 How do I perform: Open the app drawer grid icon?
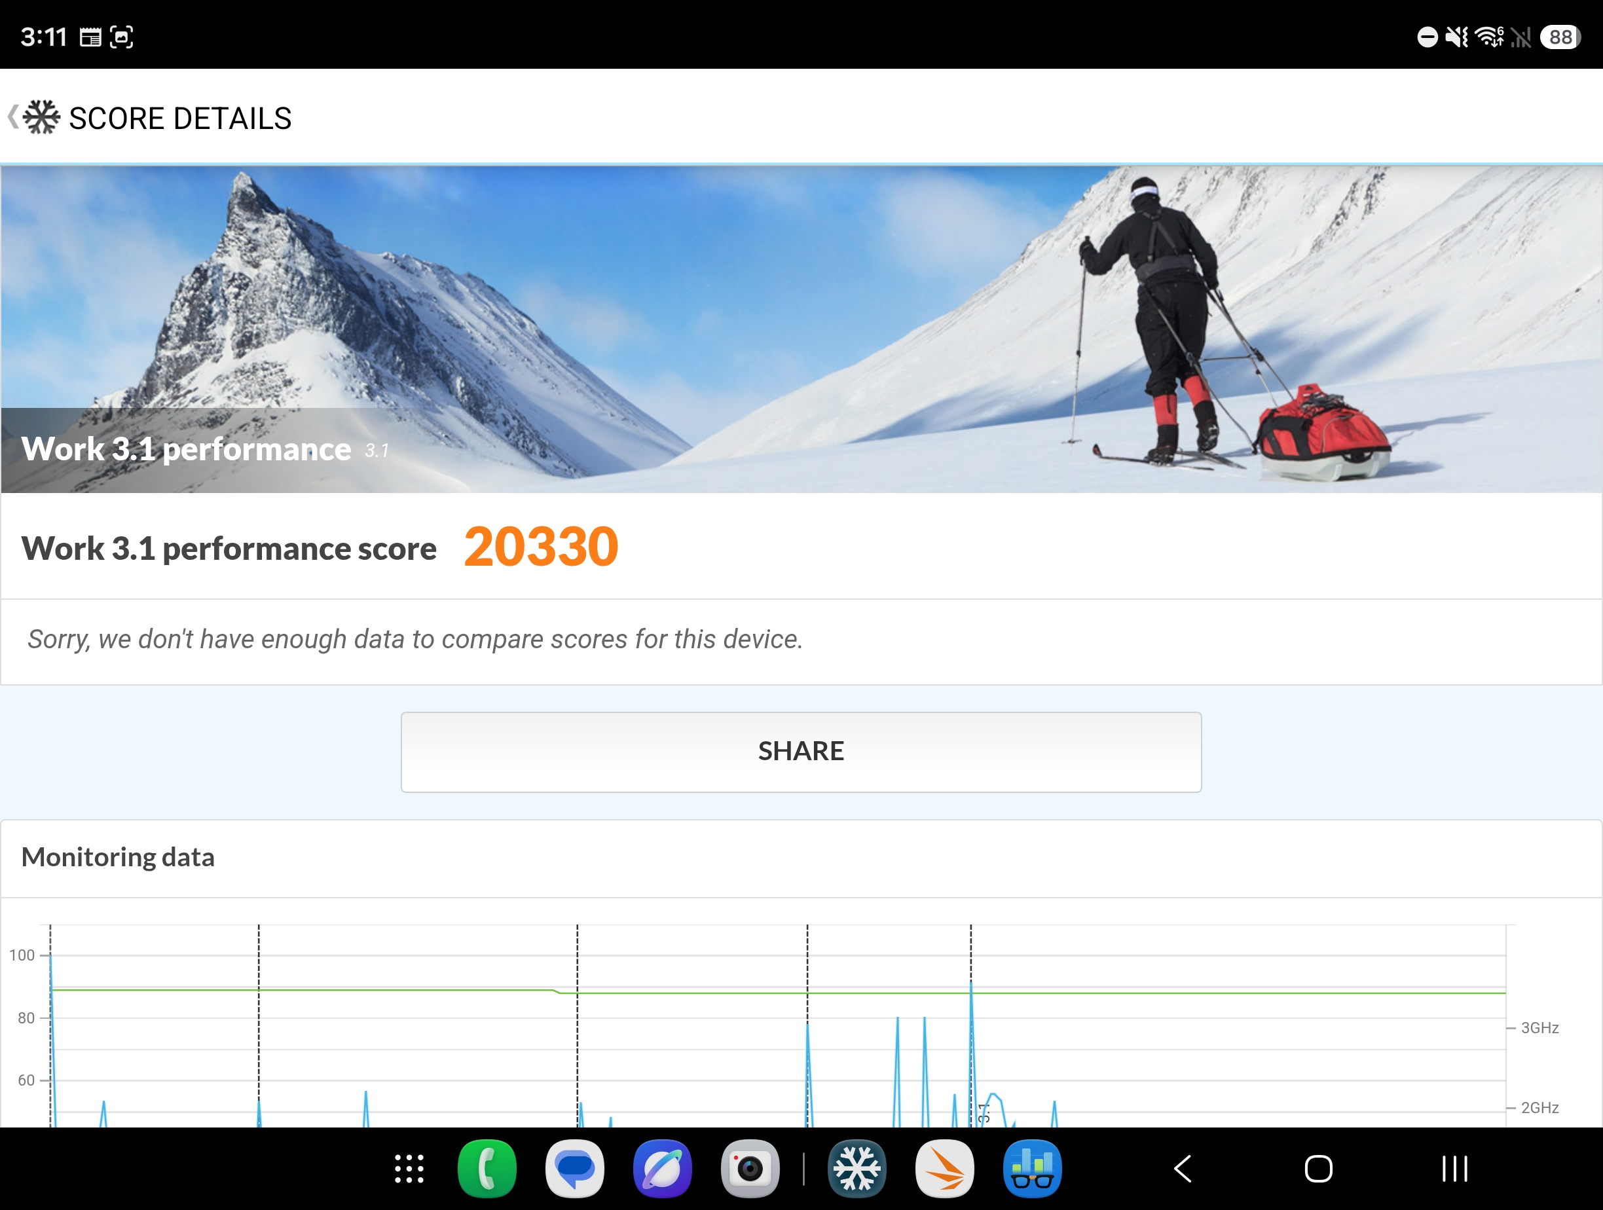409,1169
